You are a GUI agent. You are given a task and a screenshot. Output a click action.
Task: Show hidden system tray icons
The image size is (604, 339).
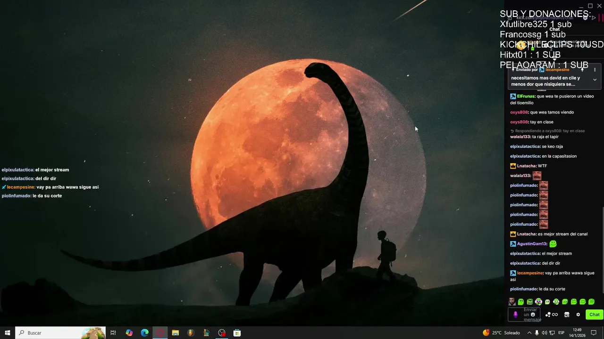(x=529, y=333)
